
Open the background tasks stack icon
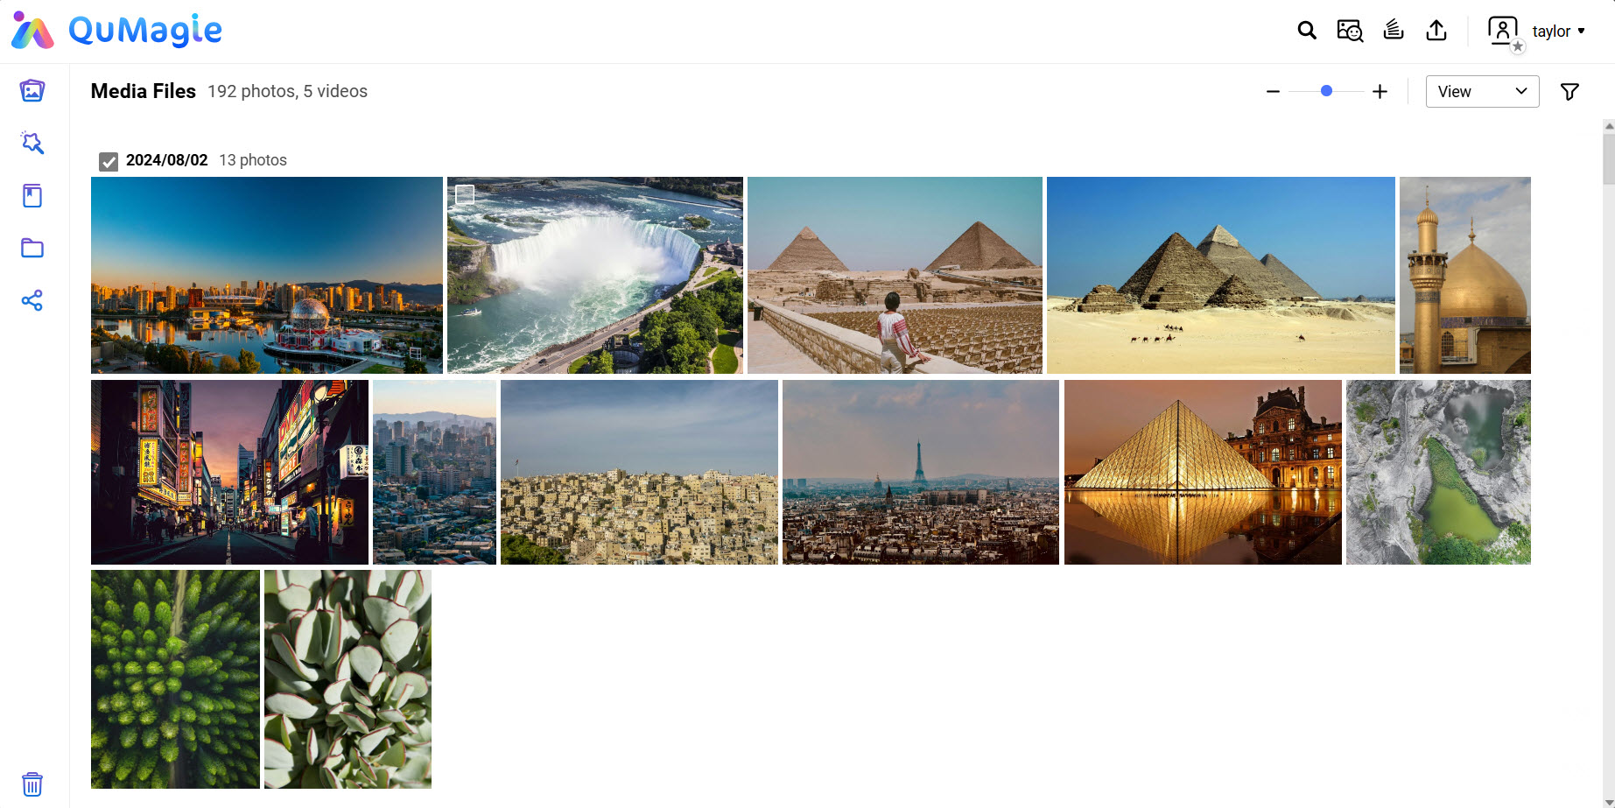pyautogui.click(x=1394, y=31)
